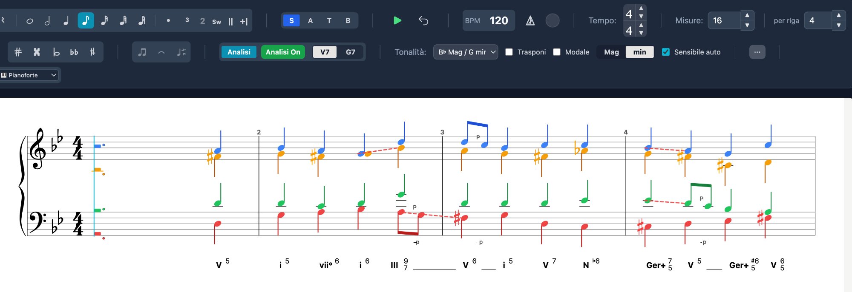Click the Ger+ 7/5 chord label
The image size is (852, 292).
(659, 264)
